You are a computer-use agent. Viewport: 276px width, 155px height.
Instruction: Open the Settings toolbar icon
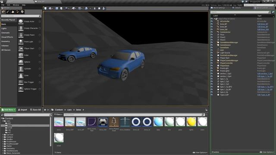coord(67,9)
